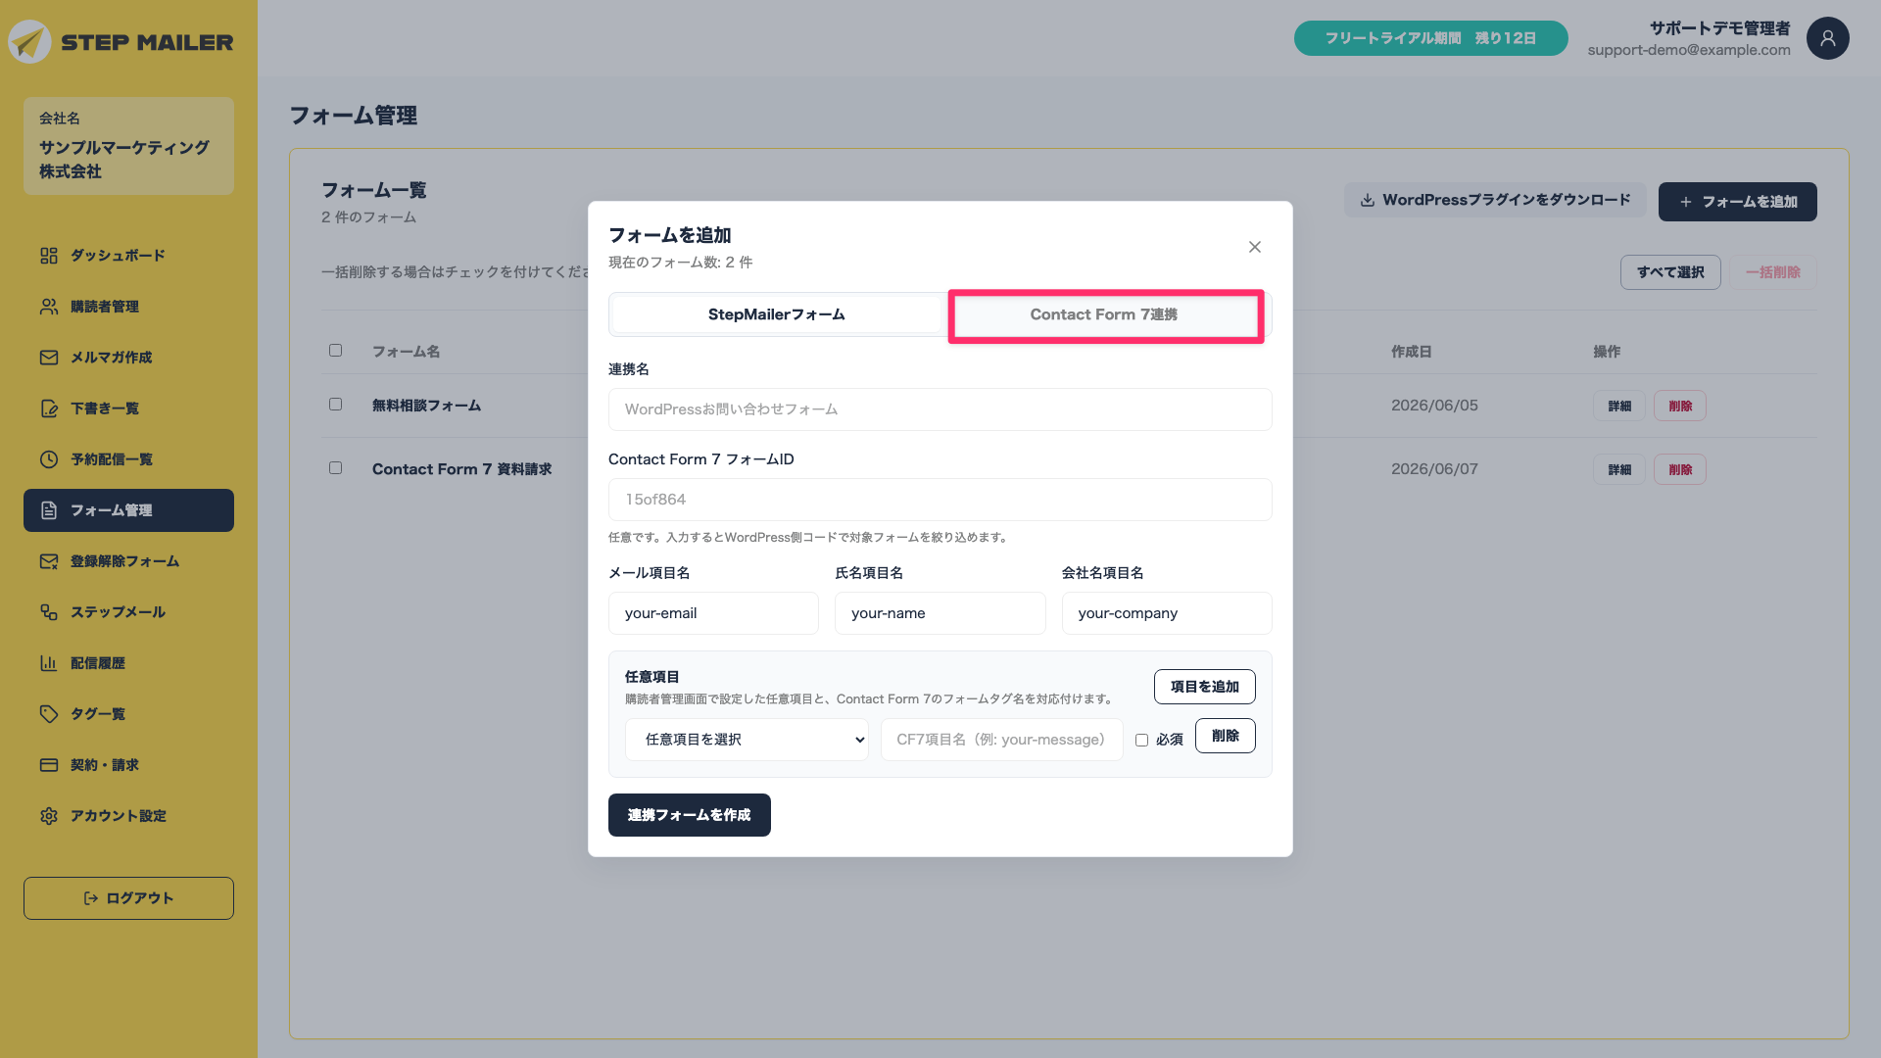Click the 配信履歴 bar chart icon

coord(49,663)
